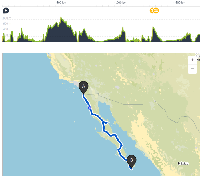Click the 1,000 km distance label
200x176 pixels.
tap(120, 3)
